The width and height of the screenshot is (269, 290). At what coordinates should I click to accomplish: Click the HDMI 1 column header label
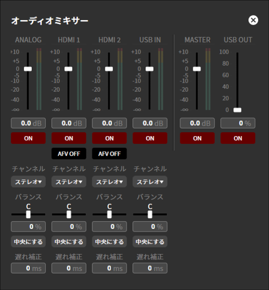coord(69,40)
